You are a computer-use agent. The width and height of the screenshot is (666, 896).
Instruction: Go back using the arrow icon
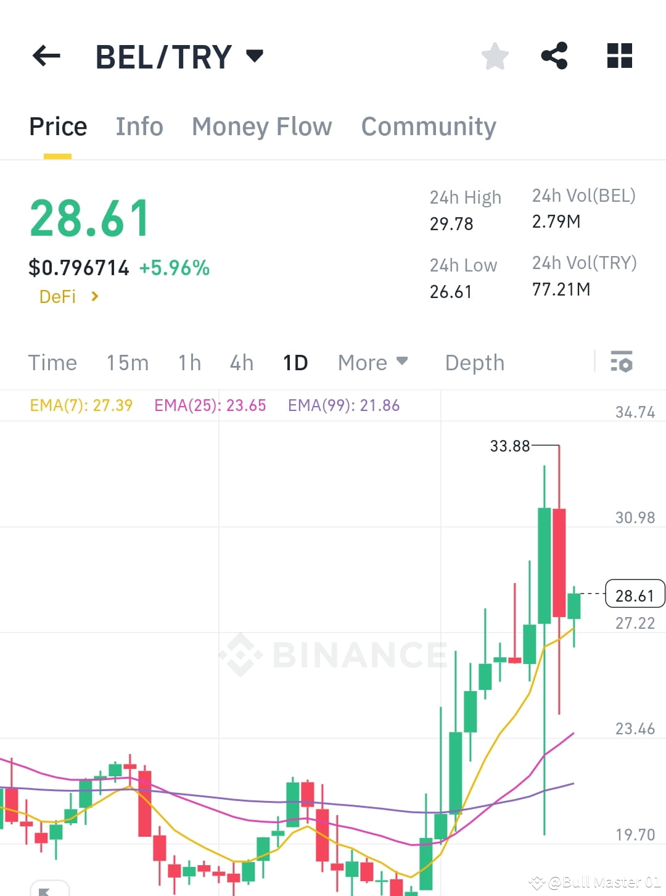point(46,56)
